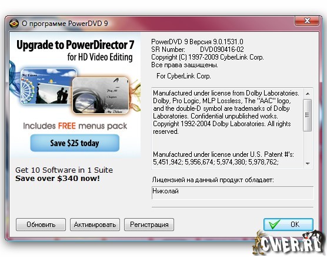
Task: Click the Ferris wheel menu thumbnail
Action: tap(48, 86)
